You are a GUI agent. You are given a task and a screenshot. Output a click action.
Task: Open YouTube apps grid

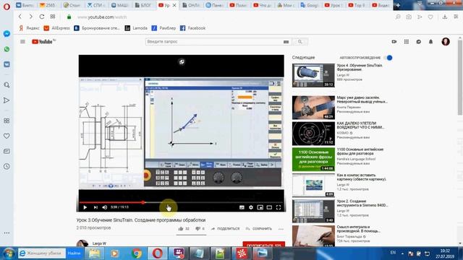(407, 42)
